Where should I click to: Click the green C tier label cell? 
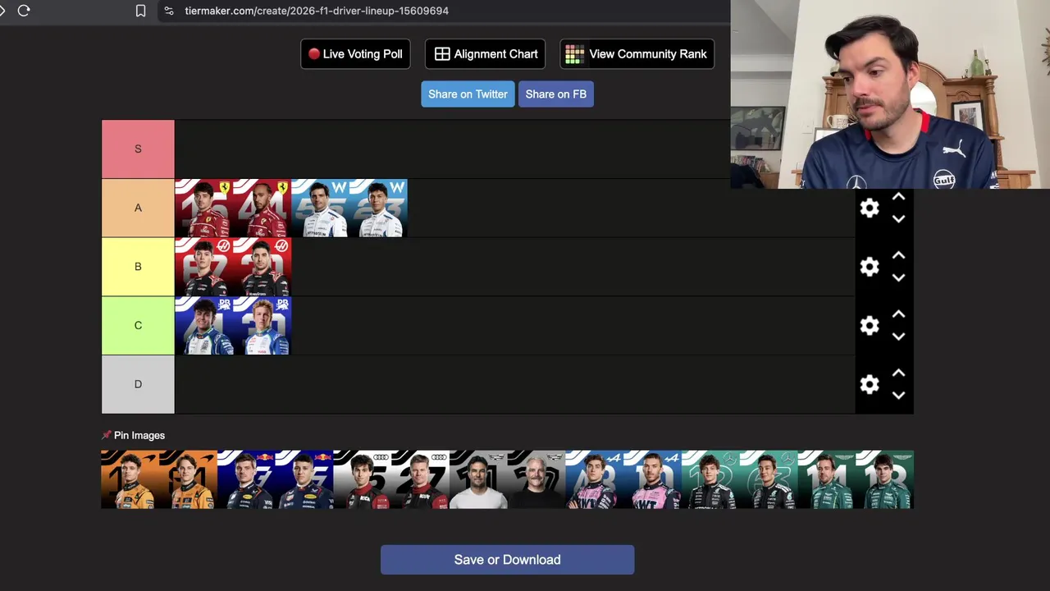click(138, 326)
